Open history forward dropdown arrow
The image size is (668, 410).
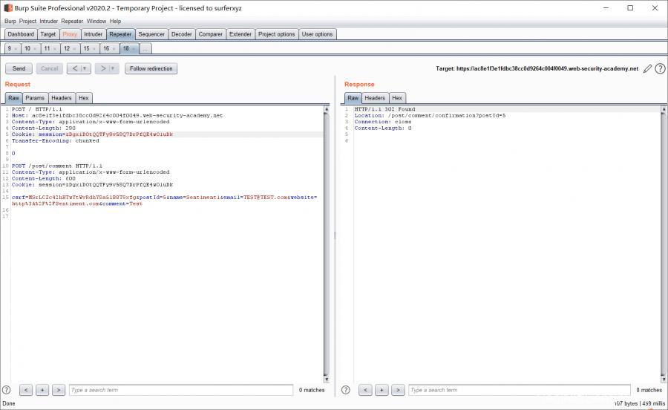click(112, 68)
